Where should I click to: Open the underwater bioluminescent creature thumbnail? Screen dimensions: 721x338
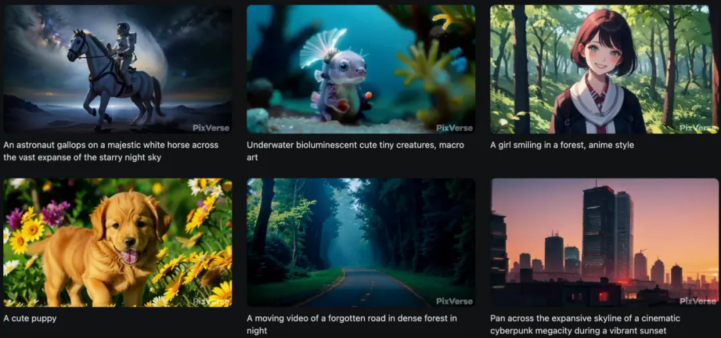pos(361,69)
